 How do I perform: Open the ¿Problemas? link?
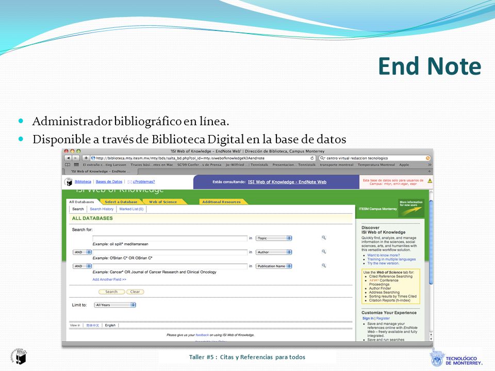[x=144, y=182]
